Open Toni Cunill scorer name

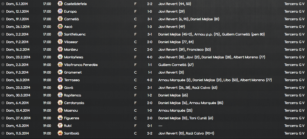point(198,118)
